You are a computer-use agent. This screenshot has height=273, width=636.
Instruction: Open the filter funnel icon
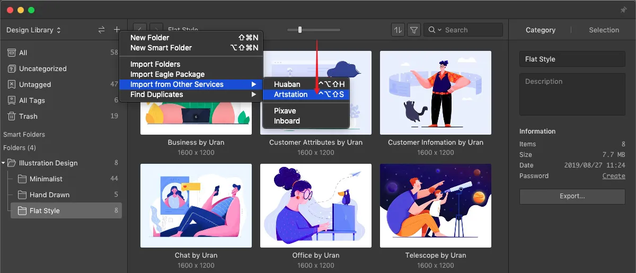414,30
